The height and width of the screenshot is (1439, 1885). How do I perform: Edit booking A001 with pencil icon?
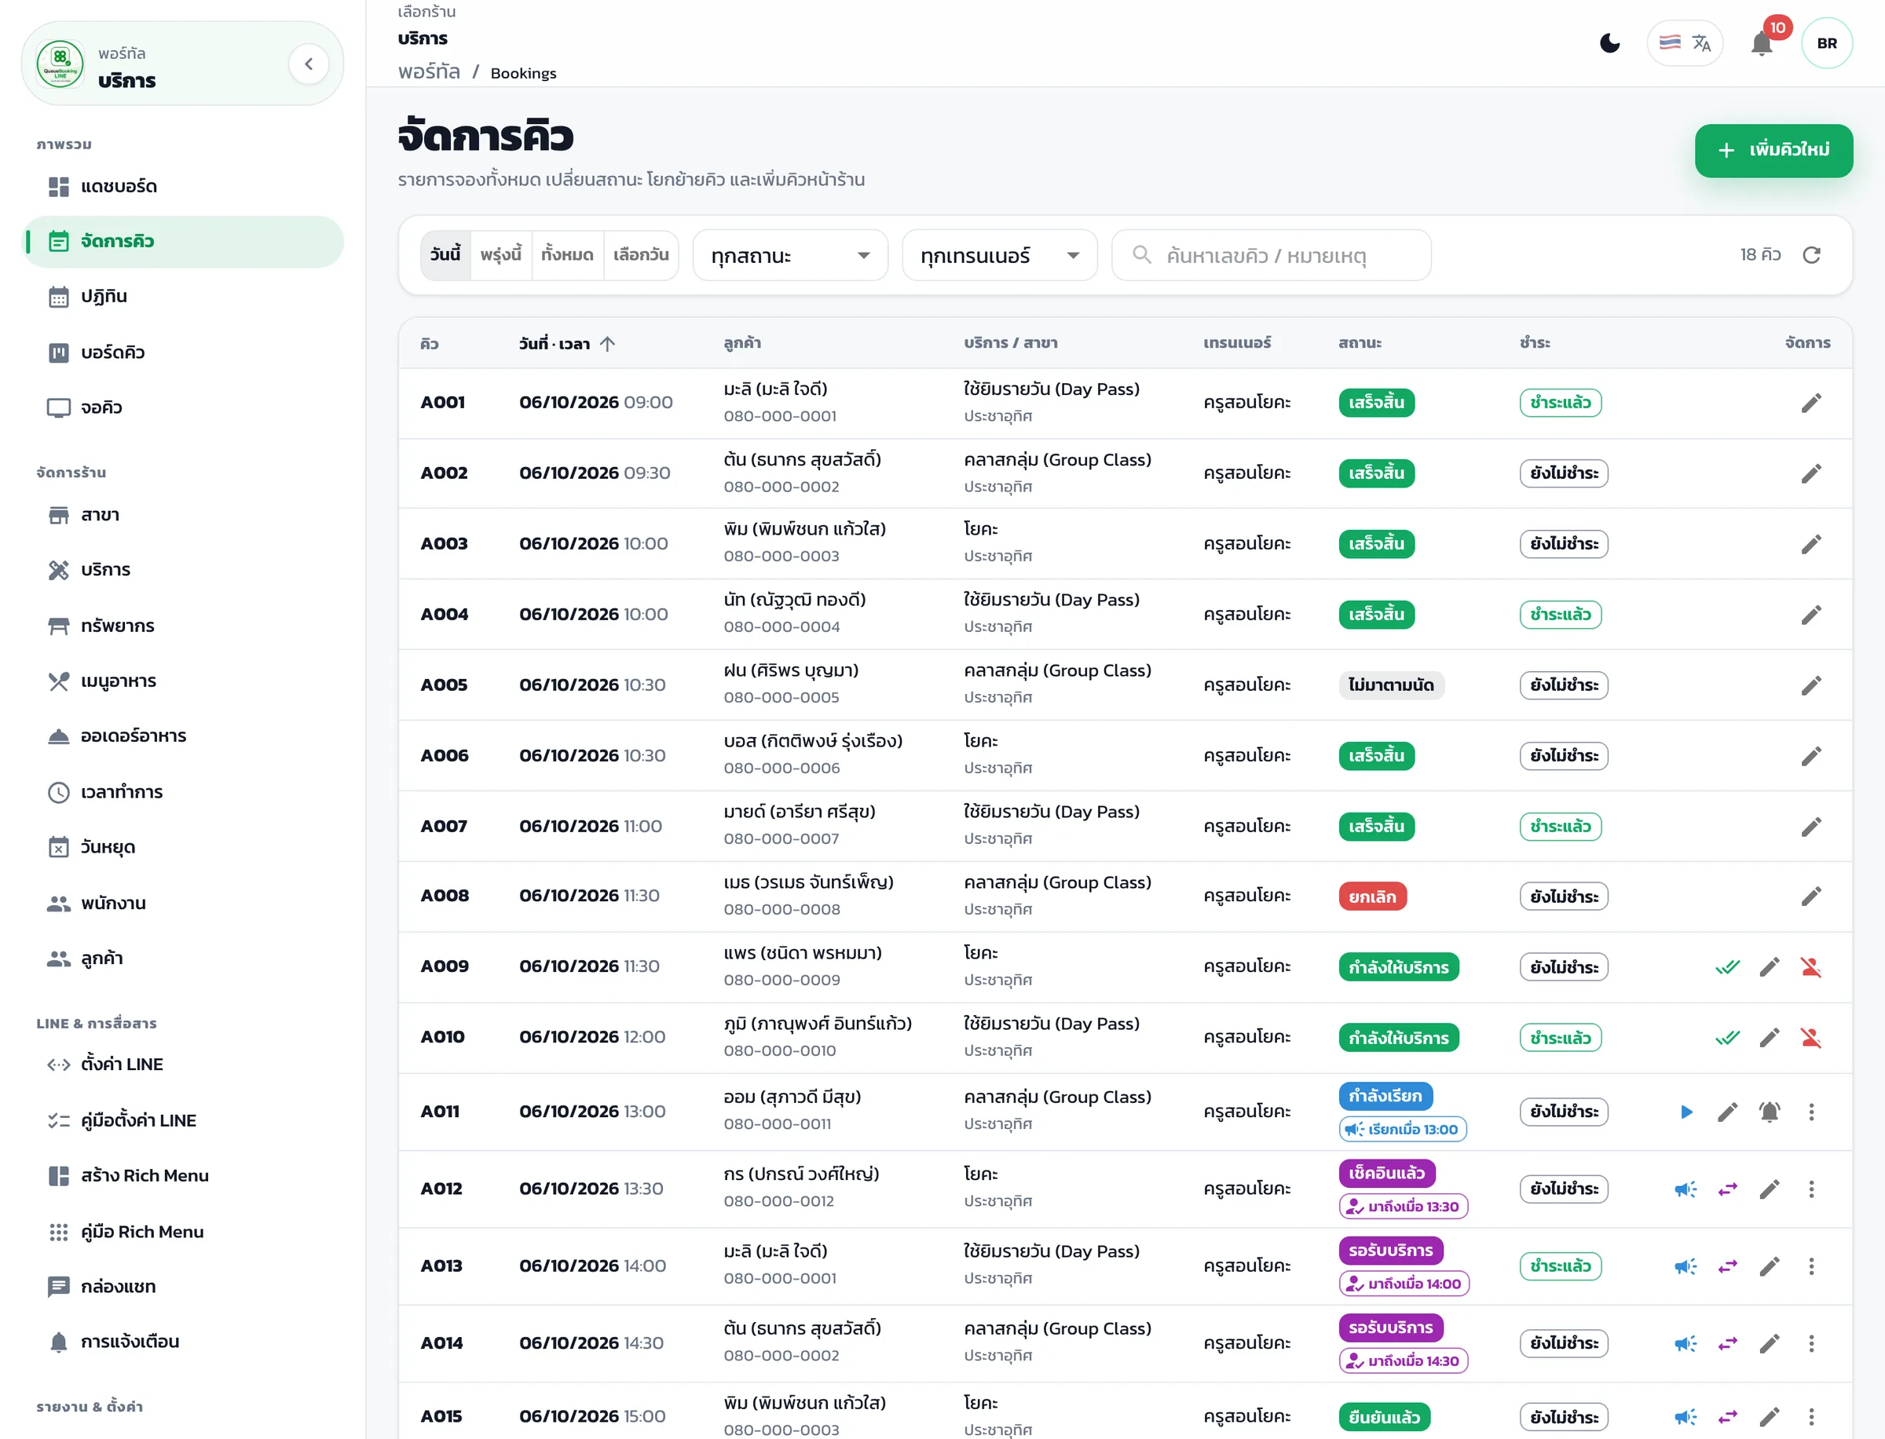1811,403
